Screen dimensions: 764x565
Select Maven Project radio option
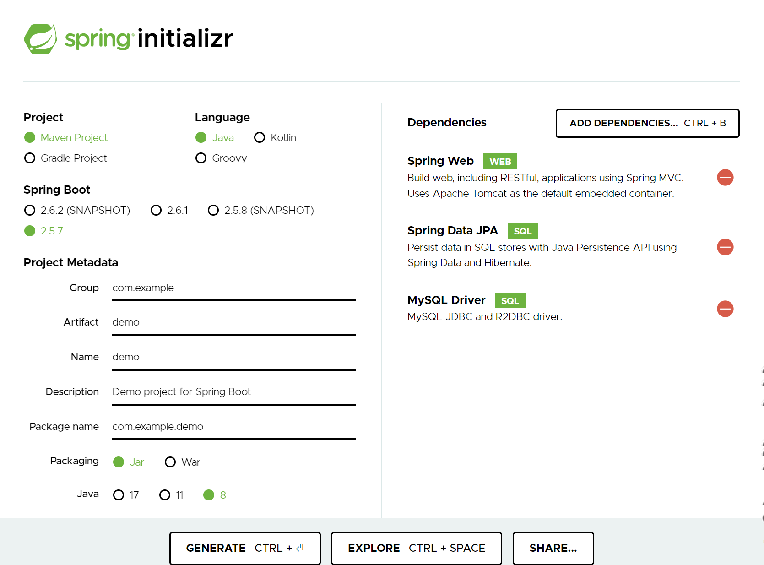coord(66,137)
